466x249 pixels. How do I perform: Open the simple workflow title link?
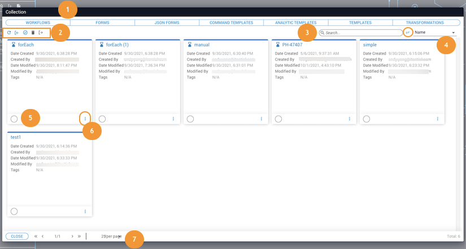[370, 45]
